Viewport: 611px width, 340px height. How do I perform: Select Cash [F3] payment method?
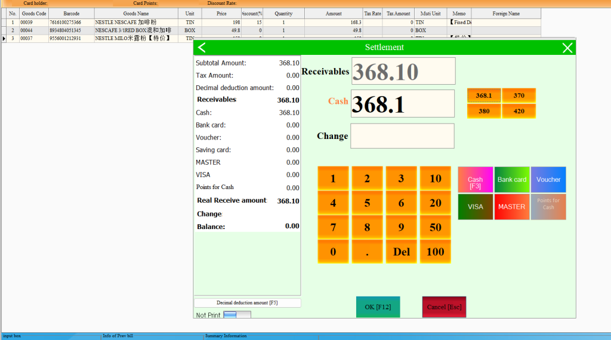[476, 180]
